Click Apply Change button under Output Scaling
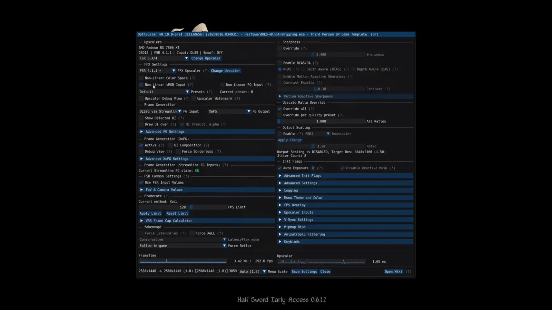Image resolution: width=552 pixels, height=310 pixels. 290,140
